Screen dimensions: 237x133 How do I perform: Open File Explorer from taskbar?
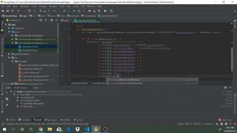pos(50,129)
